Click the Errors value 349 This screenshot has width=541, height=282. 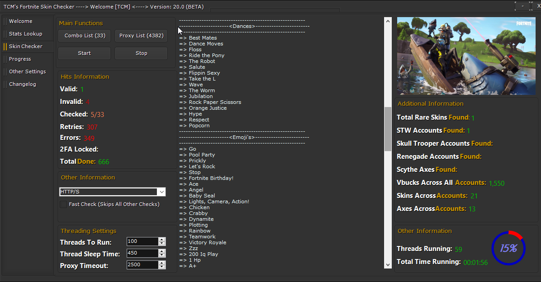(x=89, y=138)
